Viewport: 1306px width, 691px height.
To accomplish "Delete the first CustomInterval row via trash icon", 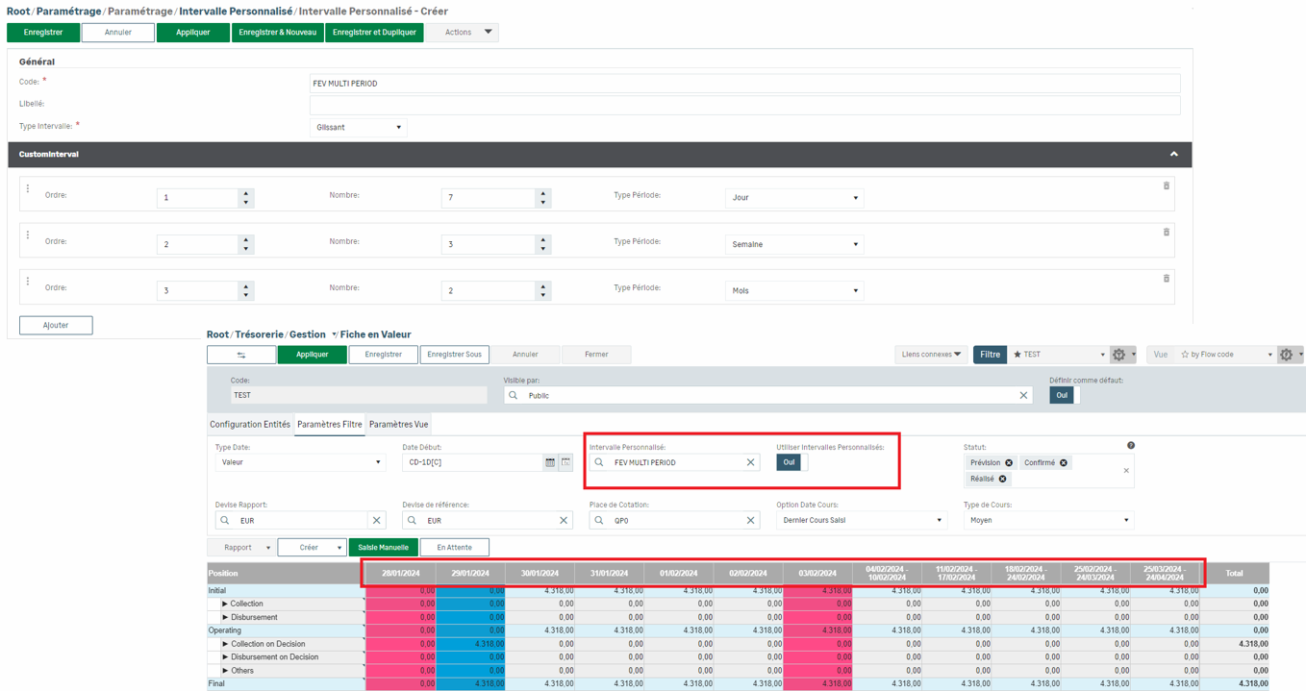I will point(1167,185).
